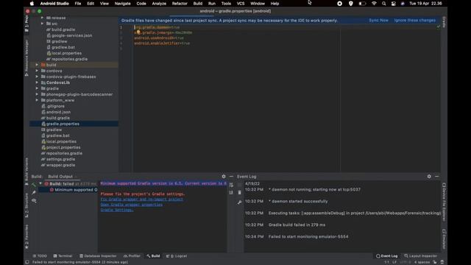471x265 pixels.
Task: Toggle eye view filter in Build panel
Action: pyautogui.click(x=34, y=200)
